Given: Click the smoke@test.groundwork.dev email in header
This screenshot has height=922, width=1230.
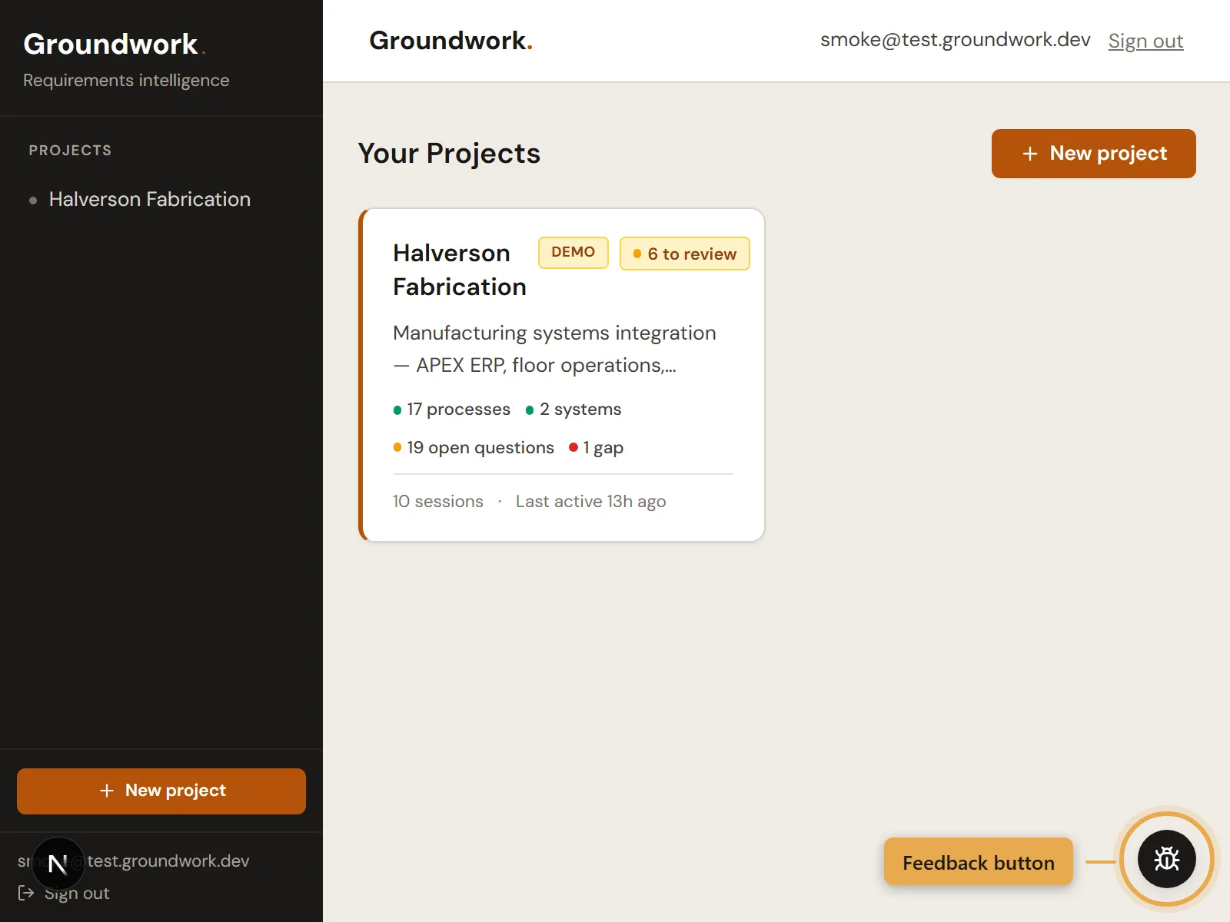Looking at the screenshot, I should (x=955, y=39).
